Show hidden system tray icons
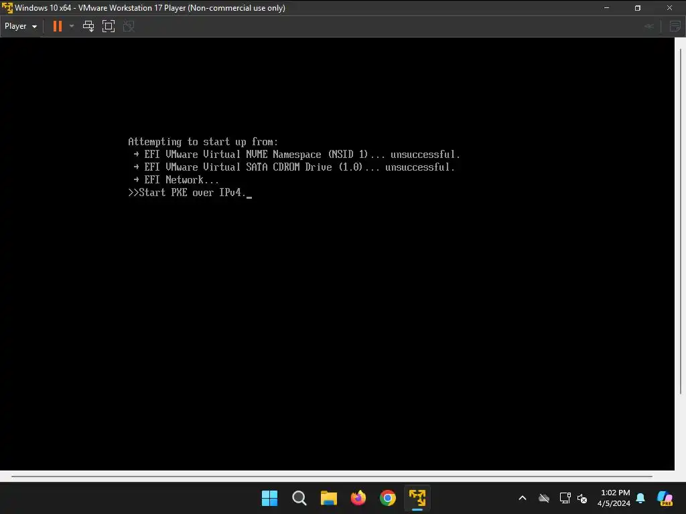Screen dimensions: 686x514 click(x=523, y=498)
